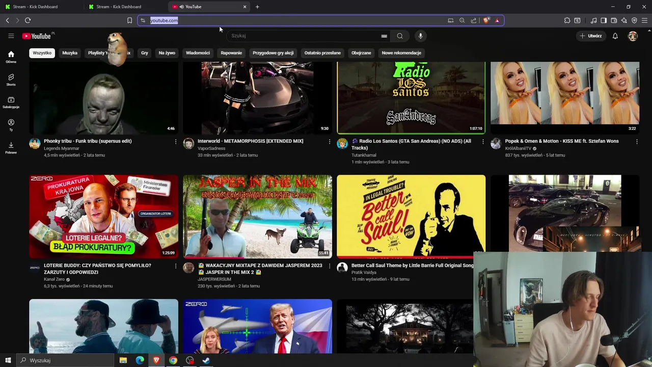Select Ostatnio przesłane chip
The height and width of the screenshot is (367, 652).
point(322,53)
